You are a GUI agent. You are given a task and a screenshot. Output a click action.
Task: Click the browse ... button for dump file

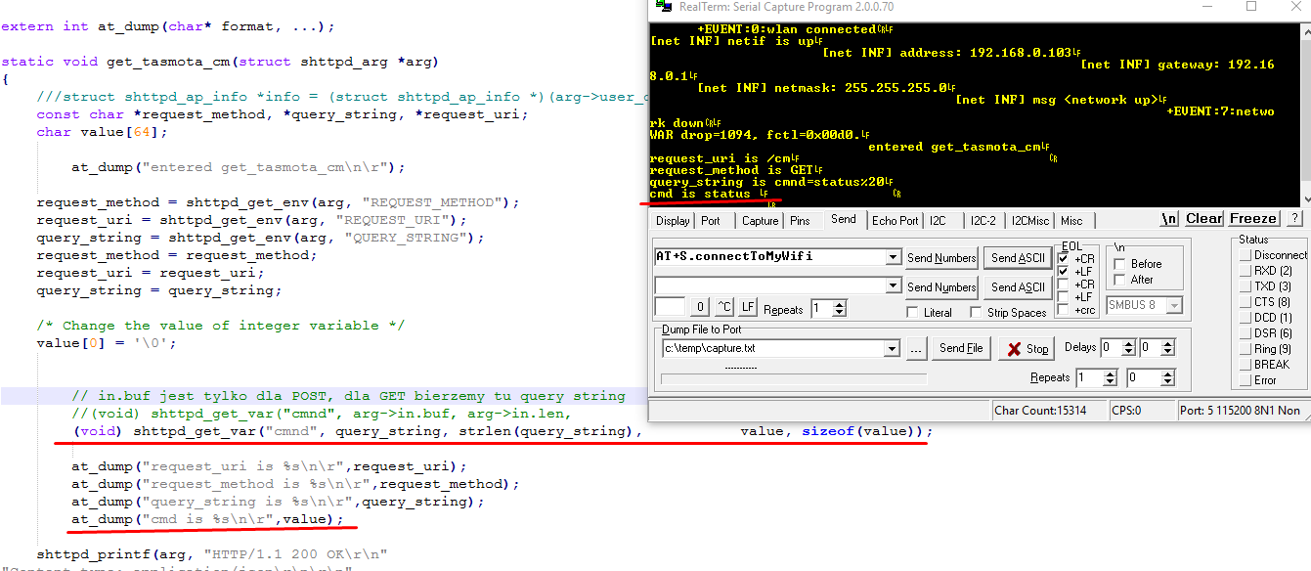(915, 348)
